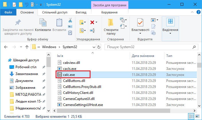
Task: Open the Керування tab
Action: click(x=109, y=12)
